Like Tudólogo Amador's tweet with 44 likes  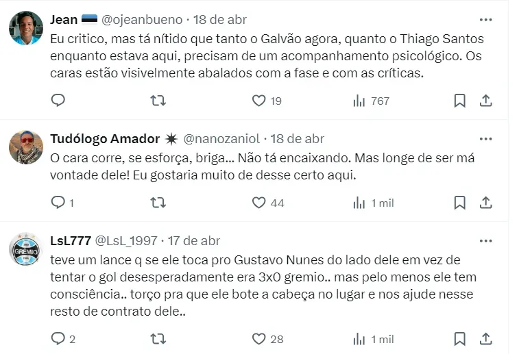pyautogui.click(x=258, y=203)
